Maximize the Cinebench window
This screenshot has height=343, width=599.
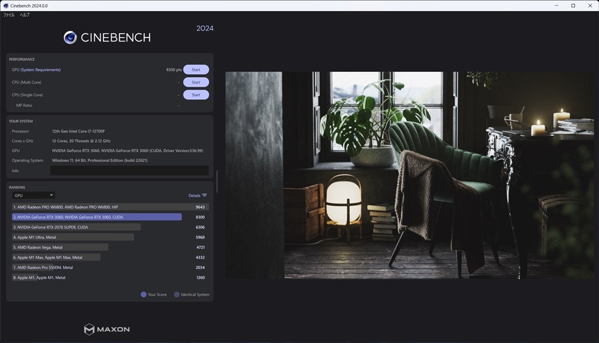[573, 5]
